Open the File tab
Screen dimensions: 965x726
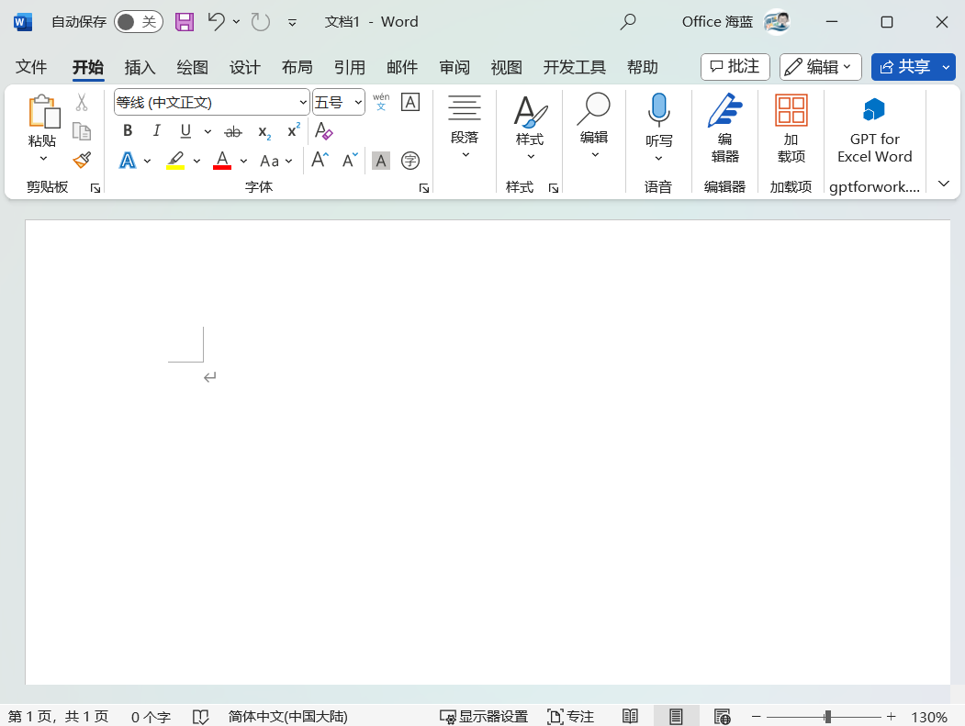(x=31, y=67)
